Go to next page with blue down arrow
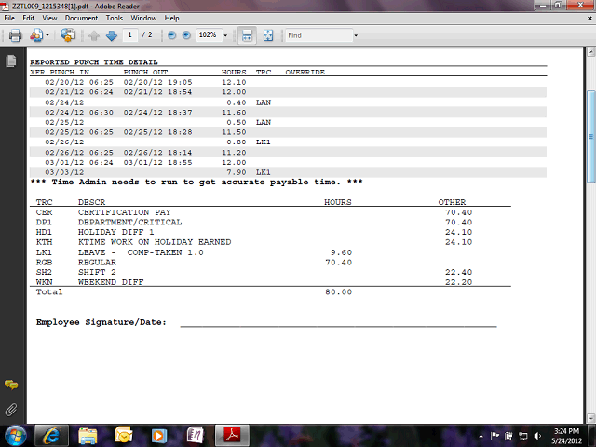Screen dimensions: 596x447 112,35
